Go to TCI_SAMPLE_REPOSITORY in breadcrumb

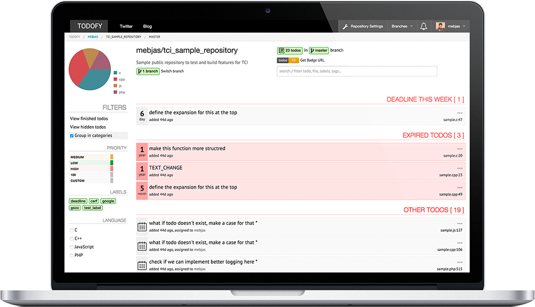pos(123,37)
